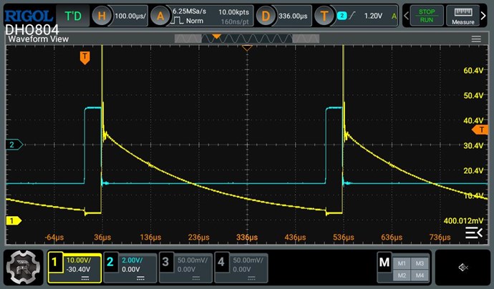Open the Waveform View hamburger menu
The height and width of the screenshot is (289, 494).
476,39
